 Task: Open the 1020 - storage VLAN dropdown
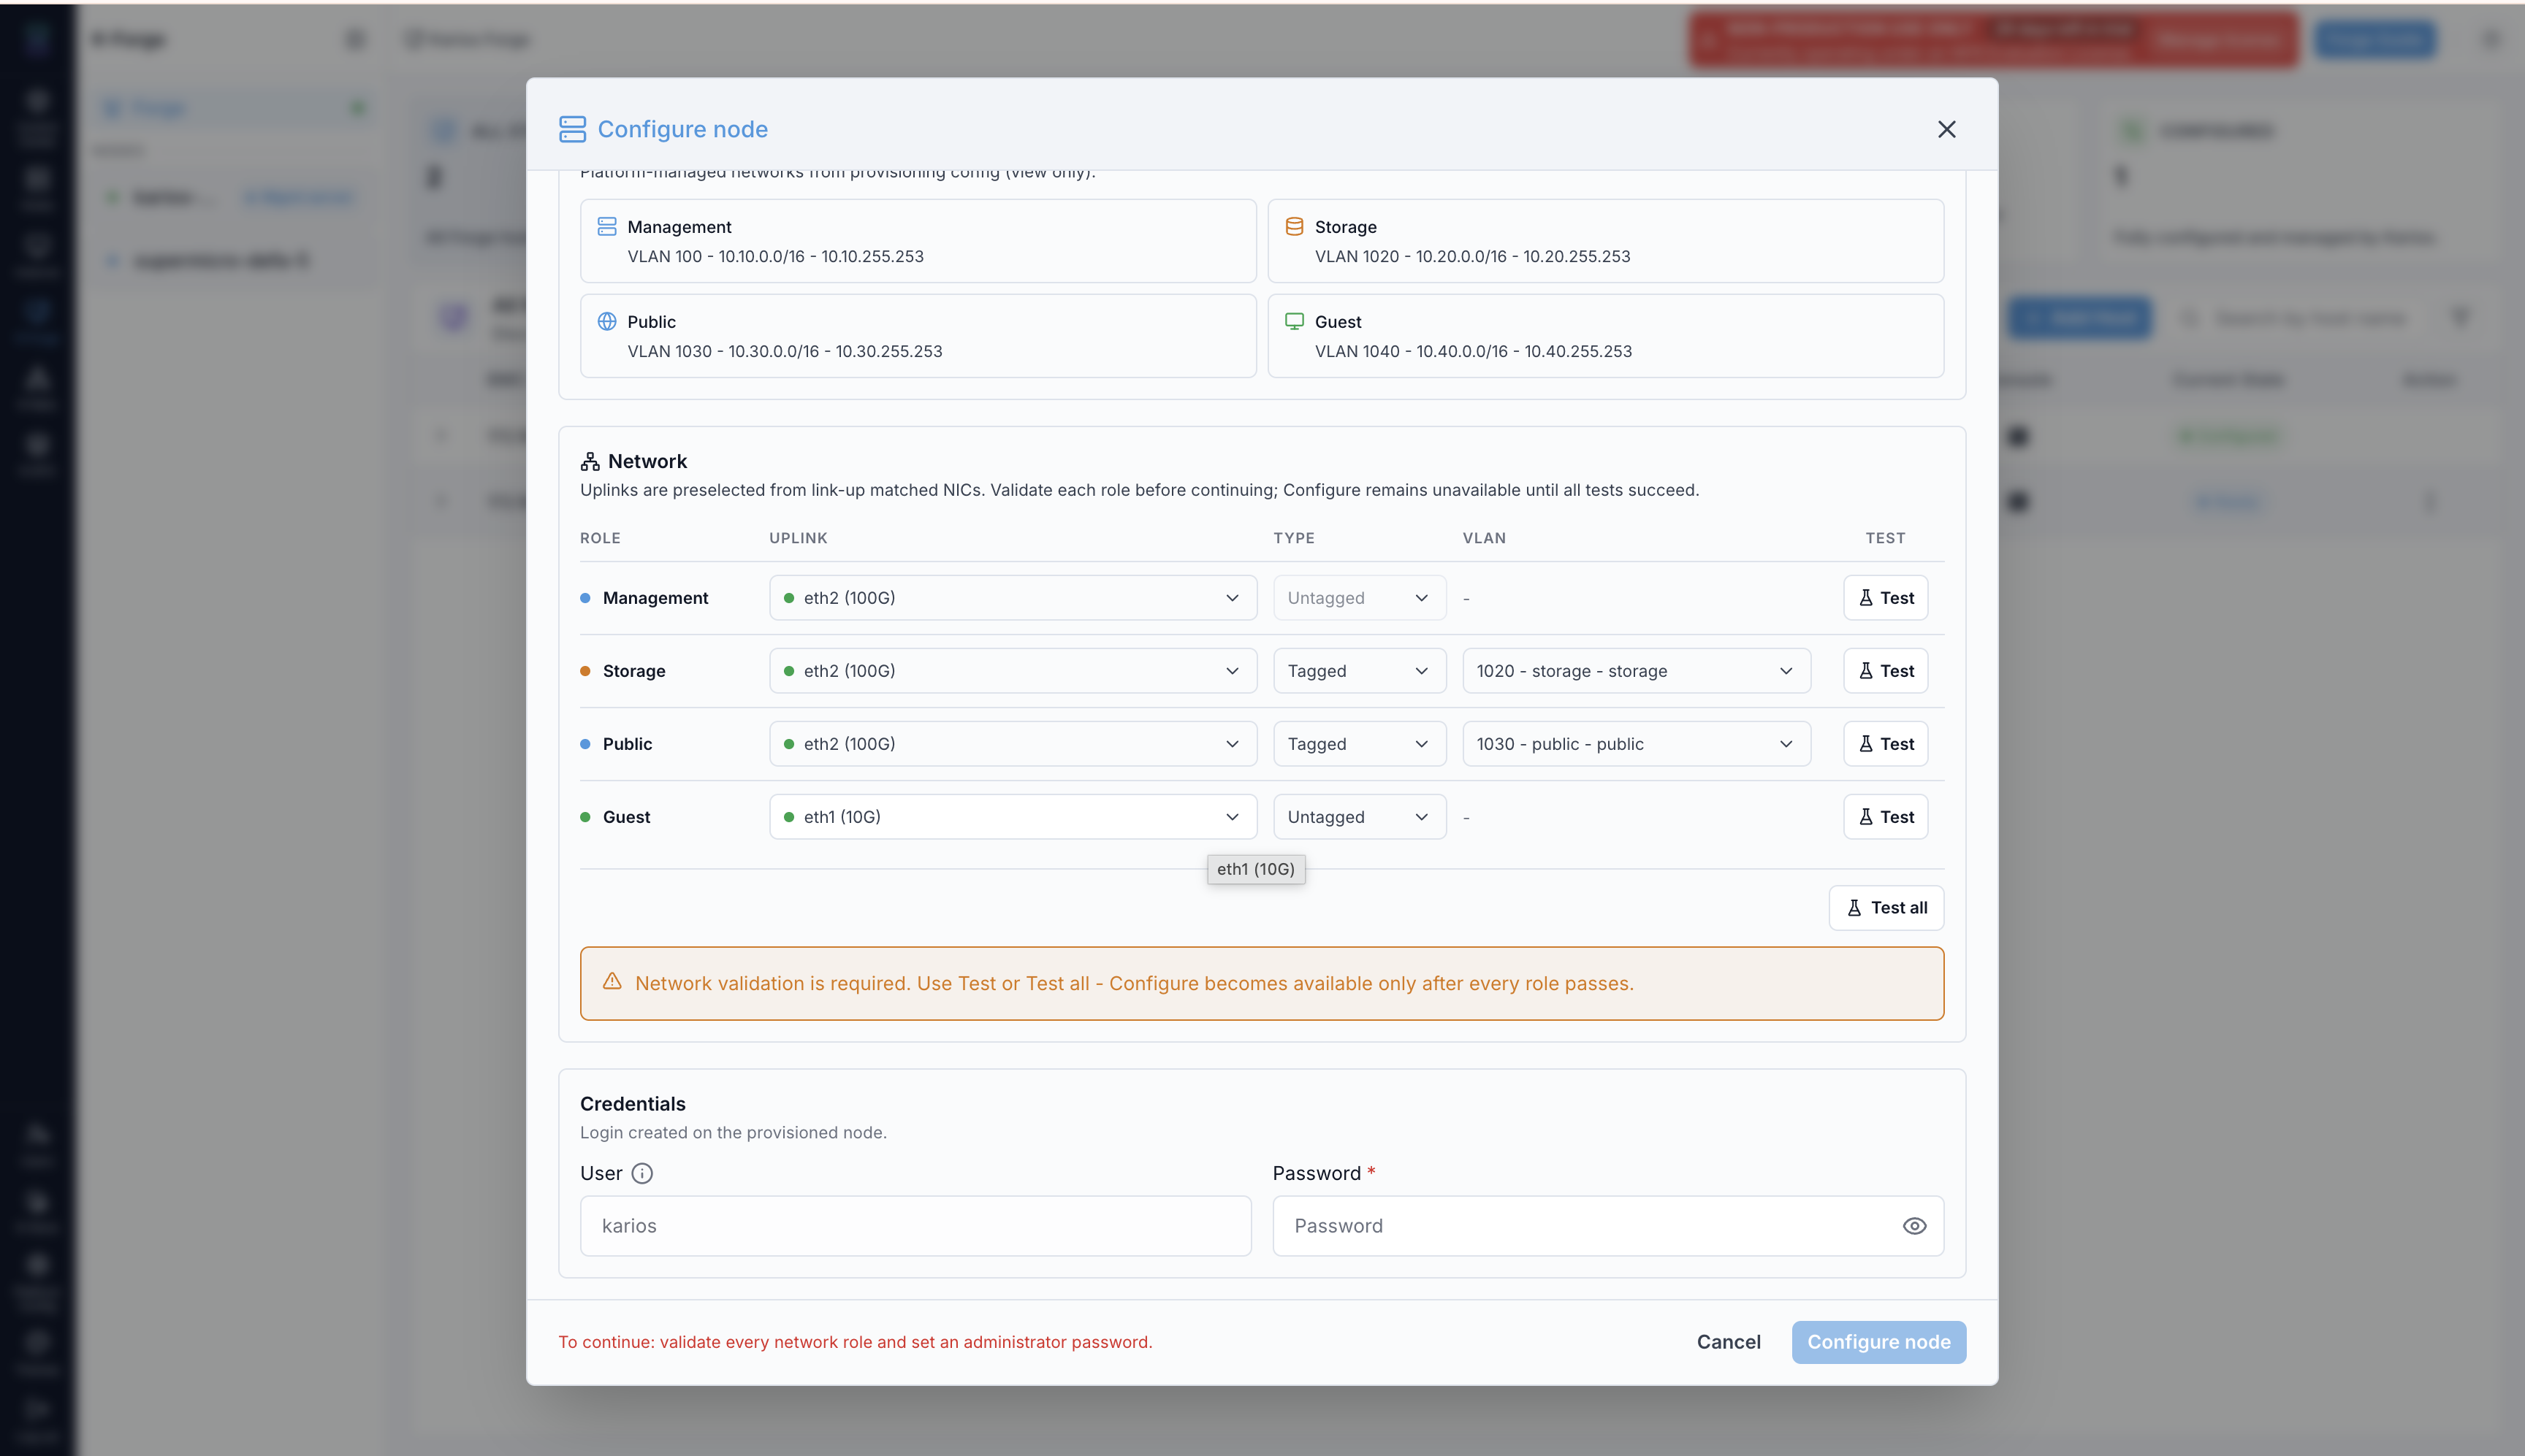pos(1637,671)
